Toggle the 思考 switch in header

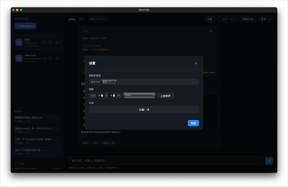tap(228, 19)
